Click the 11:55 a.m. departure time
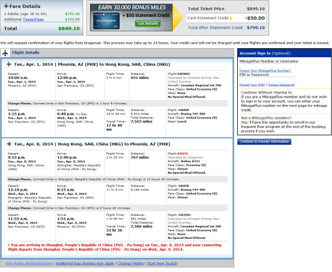The height and width of the screenshot is (272, 332). [18, 219]
